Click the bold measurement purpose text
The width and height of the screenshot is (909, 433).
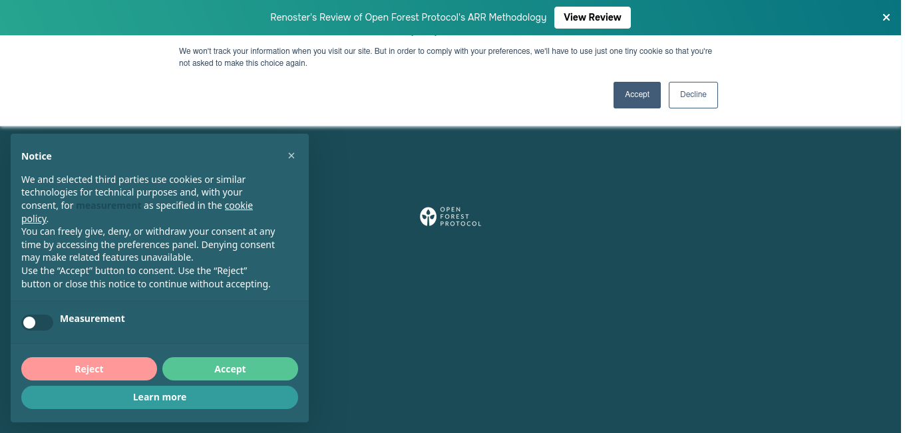[108, 206]
